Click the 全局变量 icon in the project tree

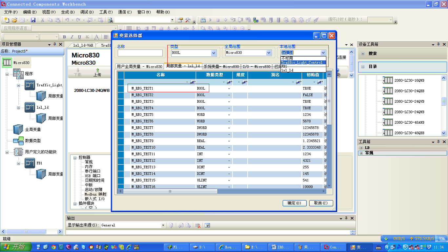18,129
